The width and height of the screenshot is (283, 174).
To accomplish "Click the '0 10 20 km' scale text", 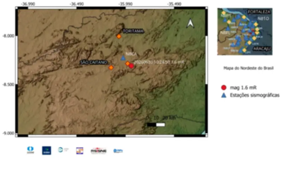I will tap(161, 118).
